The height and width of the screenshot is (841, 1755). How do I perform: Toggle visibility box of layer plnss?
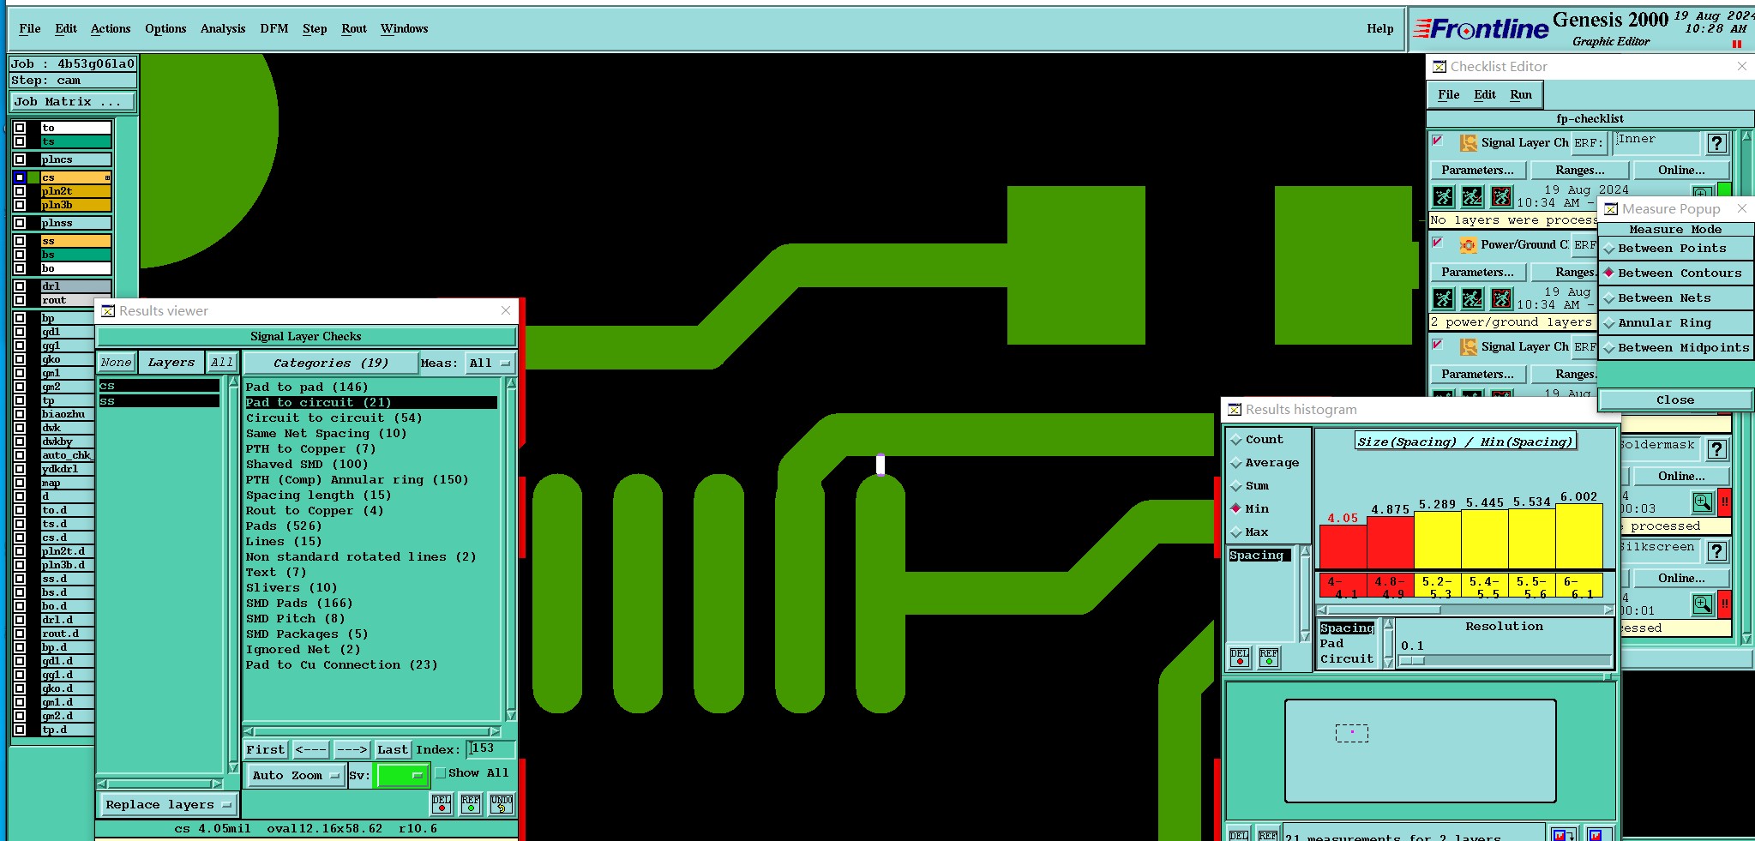pyautogui.click(x=20, y=223)
